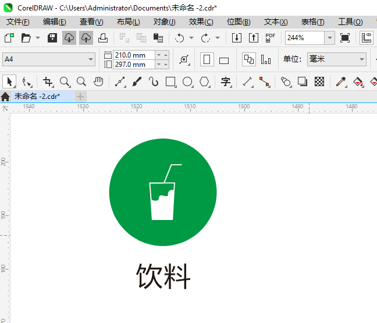
Task: Expand the Open recent files arrow
Action: pos(38,38)
